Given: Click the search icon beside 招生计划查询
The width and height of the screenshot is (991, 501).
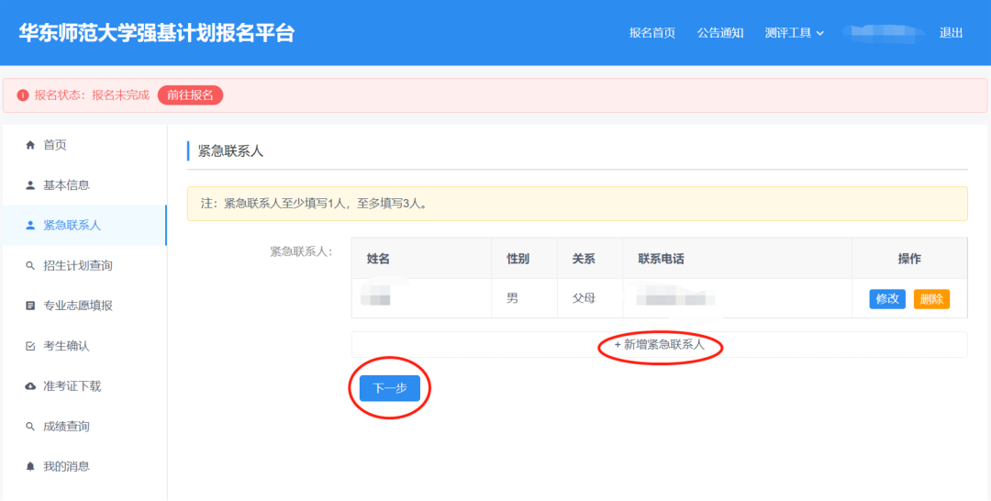Looking at the screenshot, I should [30, 266].
